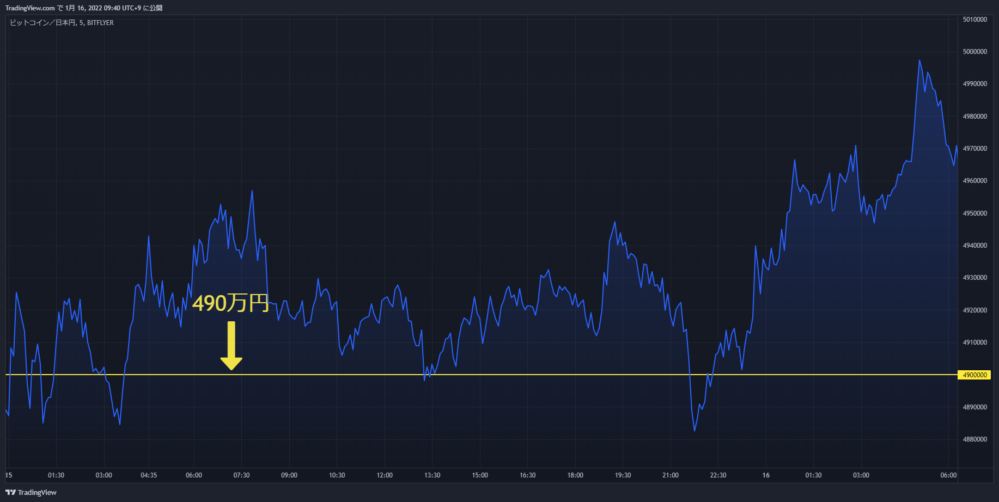Screen dimensions: 999x502
Task: Click the date label 16 on time axis
Action: [x=766, y=475]
